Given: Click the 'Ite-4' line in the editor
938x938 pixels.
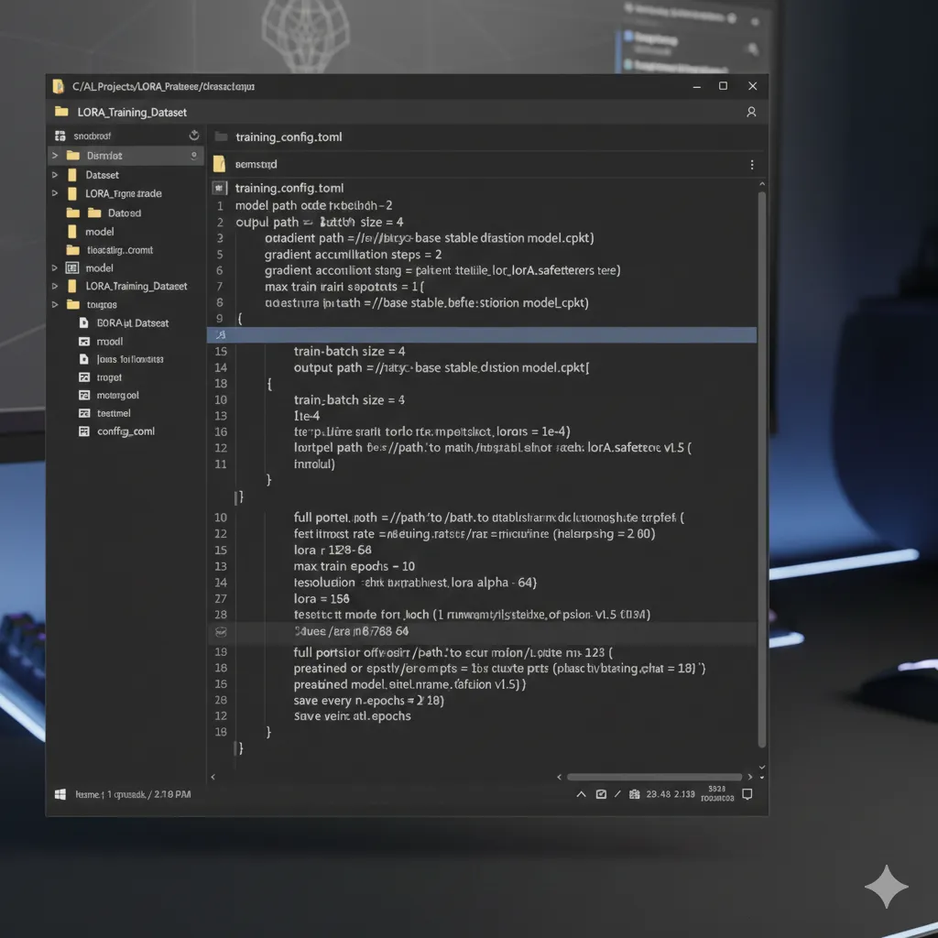Looking at the screenshot, I should pos(307,416).
